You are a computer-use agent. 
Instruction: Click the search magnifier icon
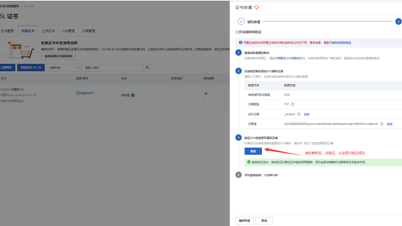[147, 67]
